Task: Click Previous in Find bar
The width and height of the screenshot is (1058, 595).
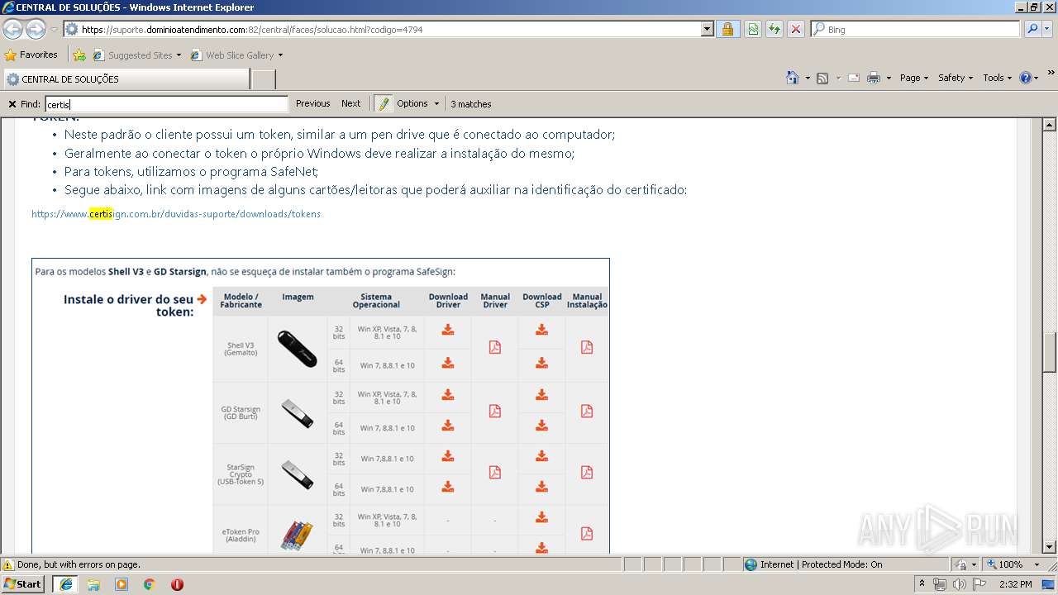Action: (x=313, y=103)
